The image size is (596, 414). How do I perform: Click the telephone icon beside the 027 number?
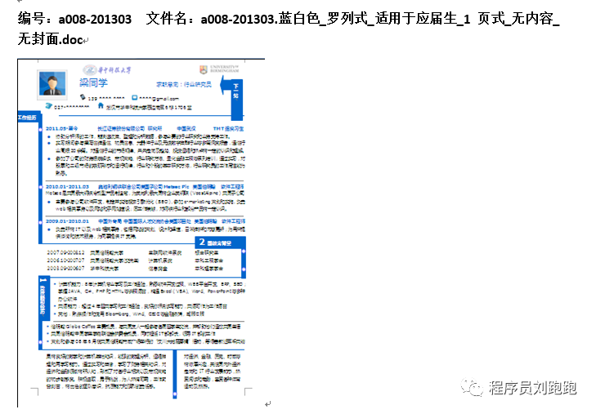(49, 106)
